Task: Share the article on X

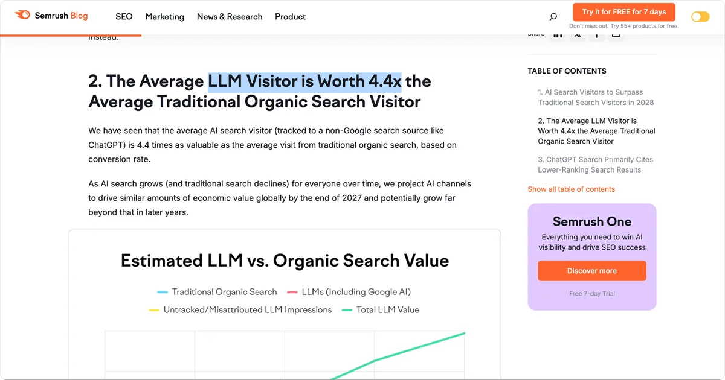Action: (577, 34)
